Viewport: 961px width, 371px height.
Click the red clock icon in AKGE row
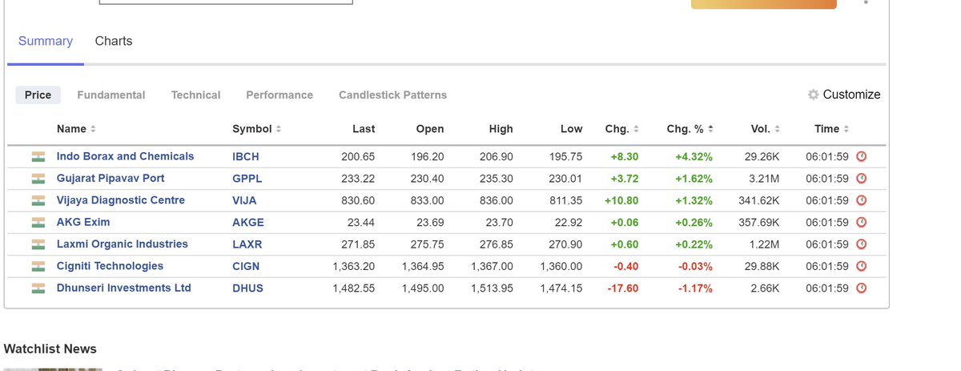click(862, 223)
